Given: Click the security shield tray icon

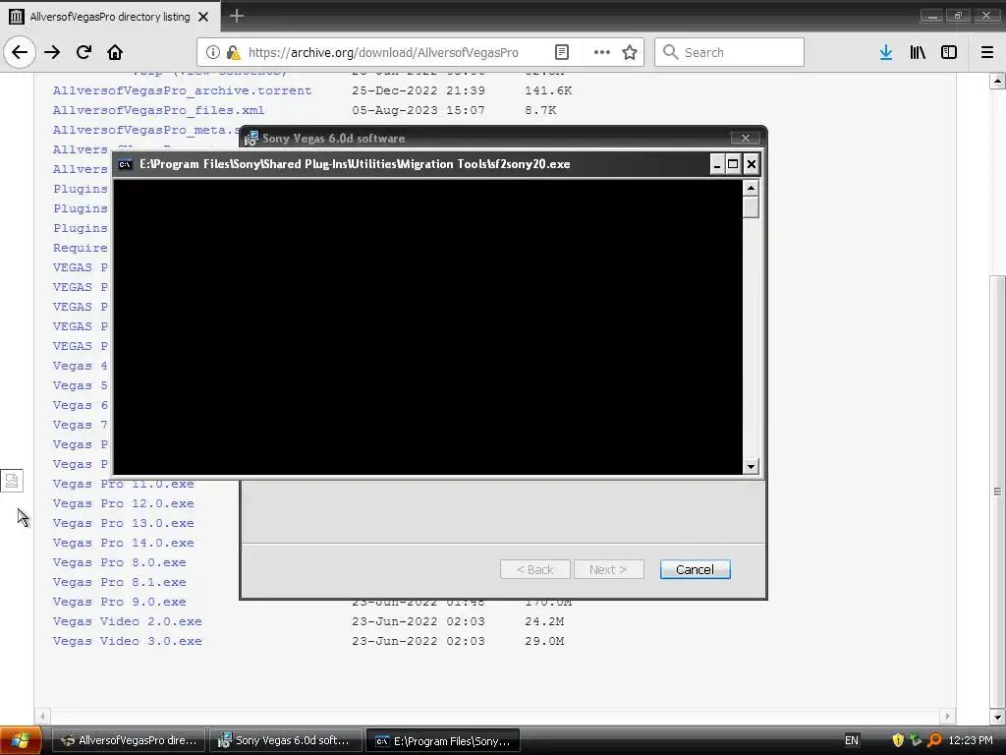Looking at the screenshot, I should pyautogui.click(x=898, y=740).
